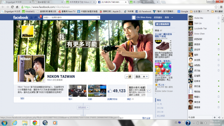Open the zalora.com.tw ad link
Image resolution: width=224 pixels, height=126 pixels.
coord(161,38)
